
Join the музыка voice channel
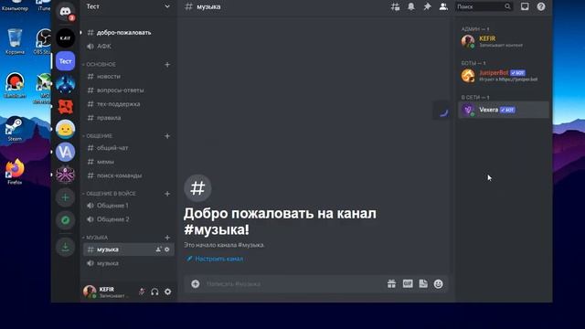[128, 263]
